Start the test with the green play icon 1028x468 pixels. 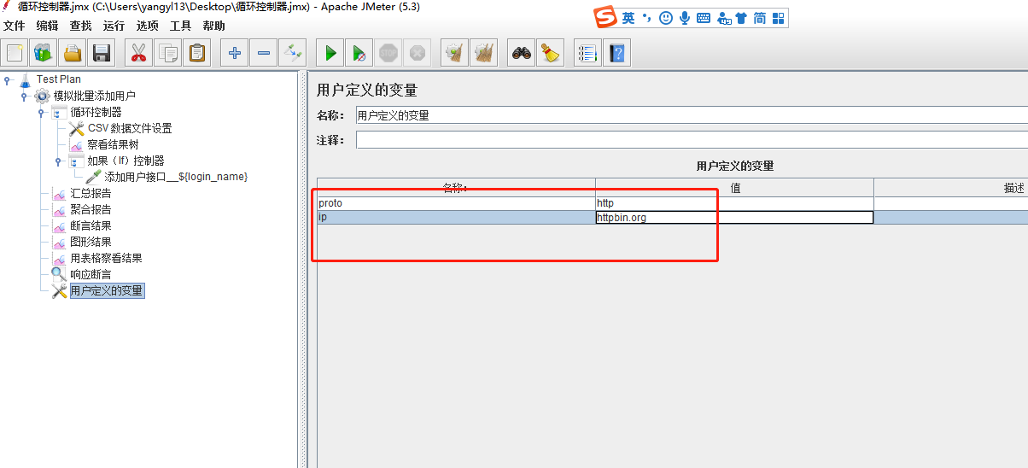(330, 53)
